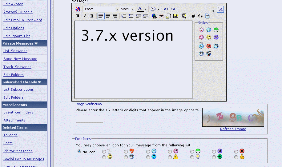Select the 'No icon' radio button
The width and height of the screenshot is (282, 167).
pos(79,152)
